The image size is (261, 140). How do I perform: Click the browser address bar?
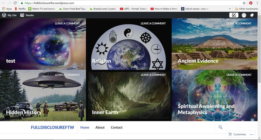point(127,3)
